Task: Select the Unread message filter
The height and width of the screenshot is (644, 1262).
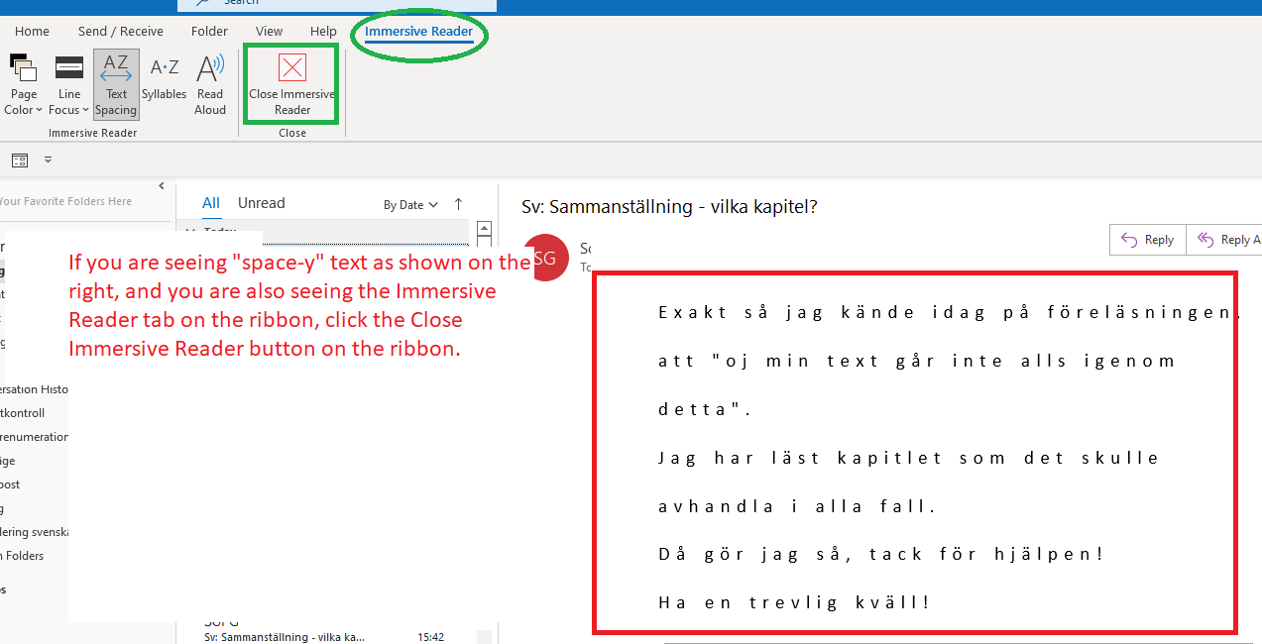Action: (x=261, y=203)
